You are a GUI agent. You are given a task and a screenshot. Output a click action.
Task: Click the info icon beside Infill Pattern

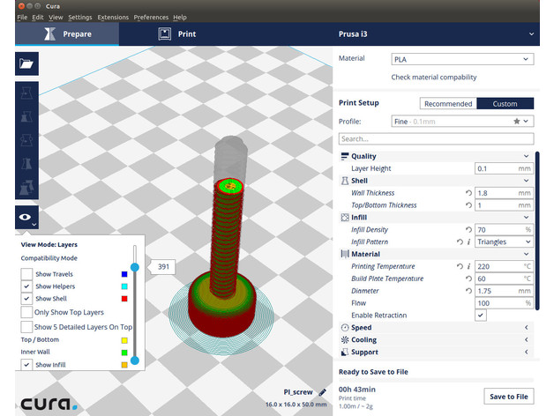point(468,241)
